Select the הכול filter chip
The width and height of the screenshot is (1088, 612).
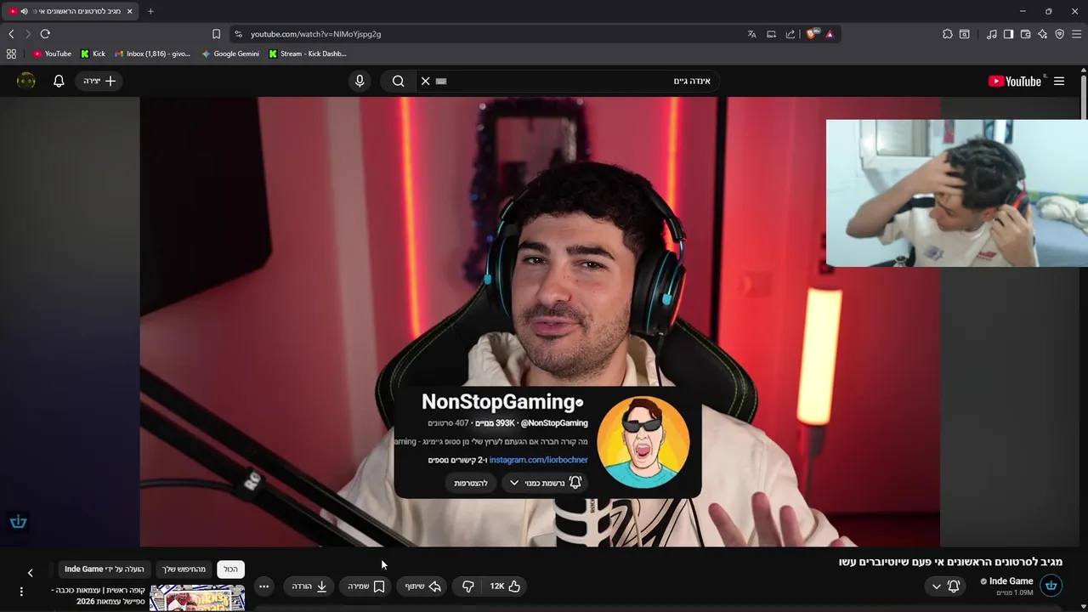coord(230,569)
